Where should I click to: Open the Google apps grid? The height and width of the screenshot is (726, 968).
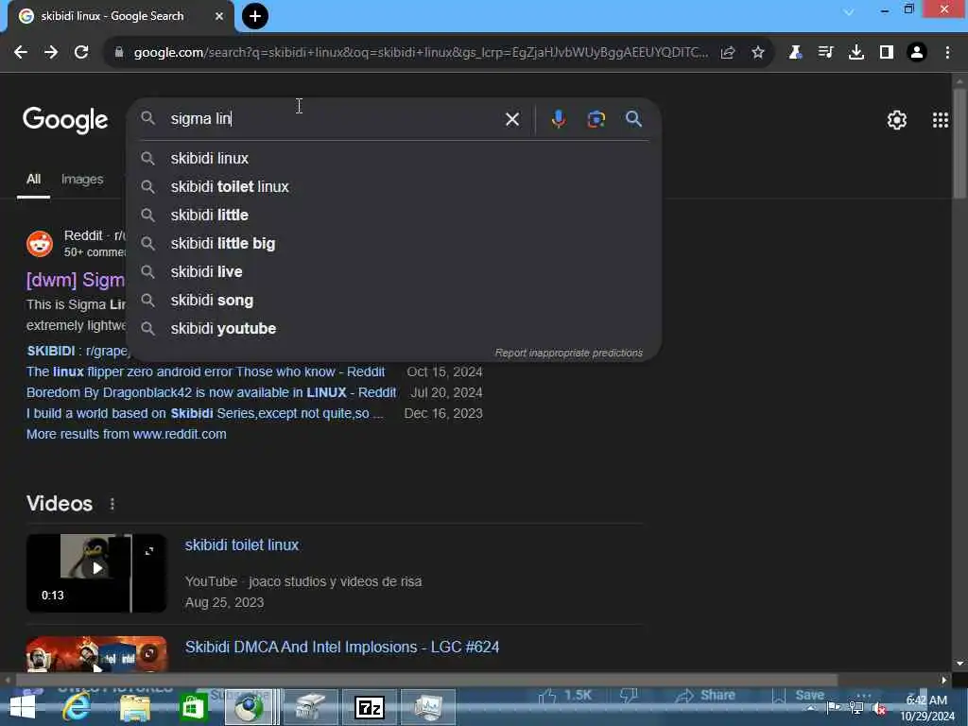[941, 120]
